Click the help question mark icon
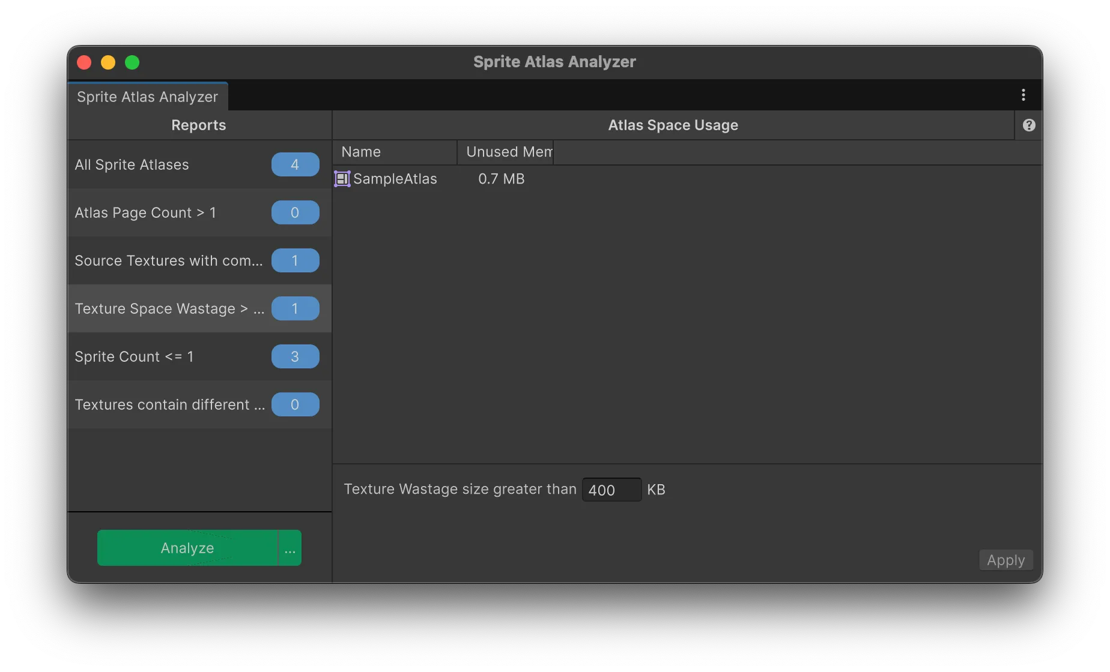 coord(1029,125)
